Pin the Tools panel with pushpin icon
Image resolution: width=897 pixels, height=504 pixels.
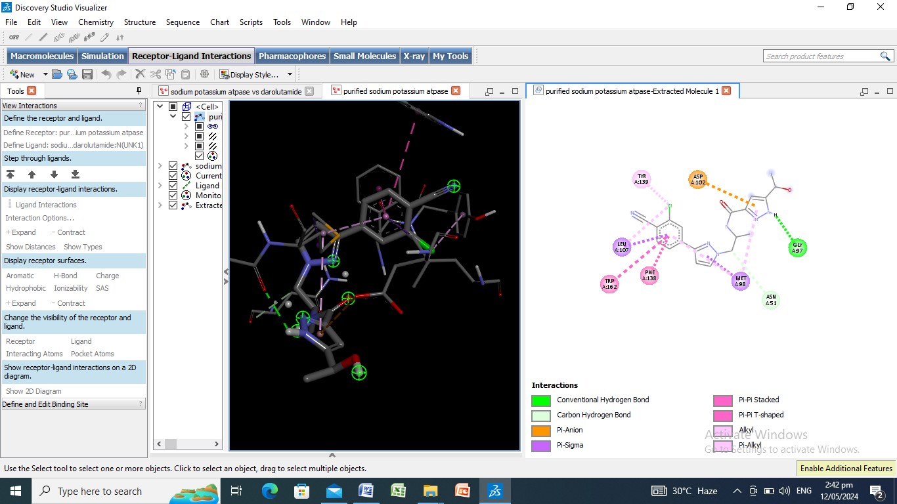click(139, 91)
